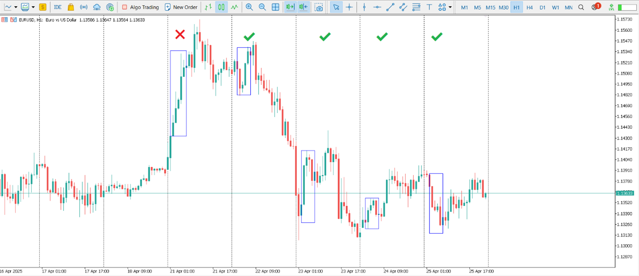Take a chart screenshot with camera icon
The image size is (639, 276).
click(319, 7)
